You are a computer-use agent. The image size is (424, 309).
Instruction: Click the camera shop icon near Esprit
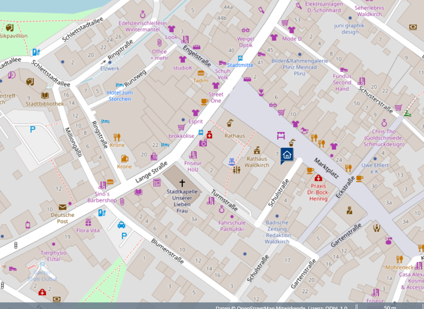pyautogui.click(x=203, y=143)
